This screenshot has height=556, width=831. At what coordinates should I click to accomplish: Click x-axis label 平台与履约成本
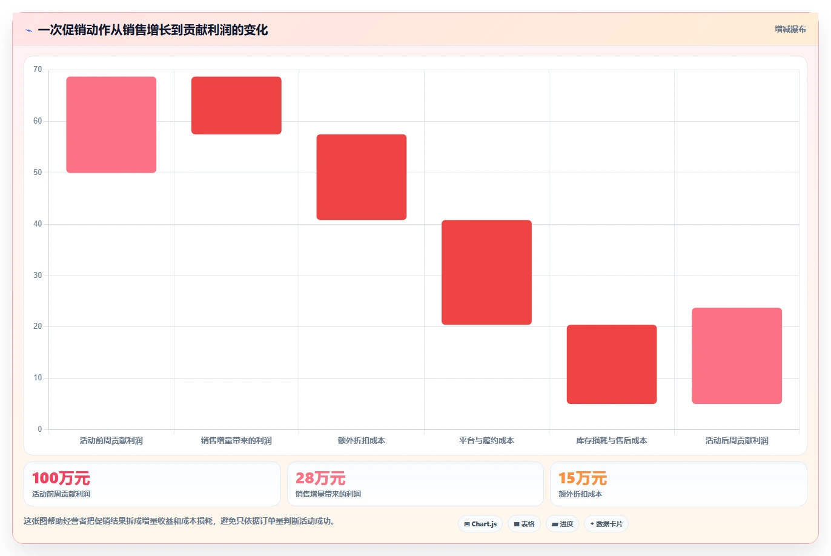[486, 440]
